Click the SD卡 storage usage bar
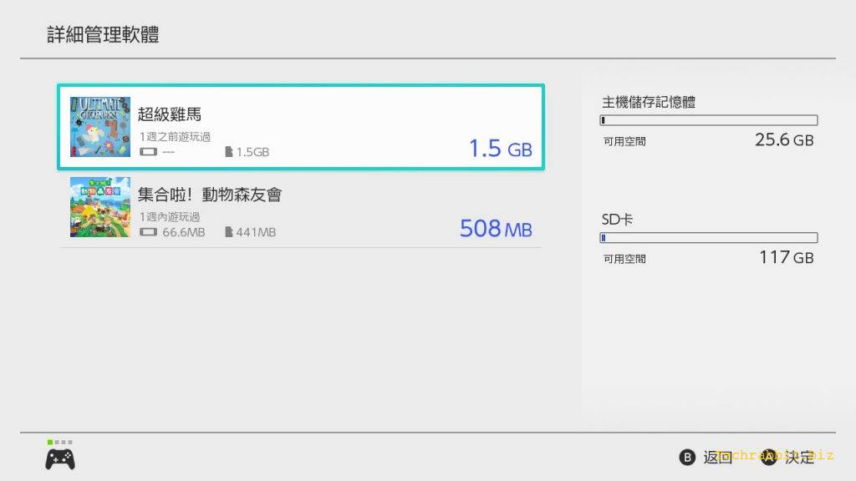This screenshot has width=856, height=481. [709, 238]
